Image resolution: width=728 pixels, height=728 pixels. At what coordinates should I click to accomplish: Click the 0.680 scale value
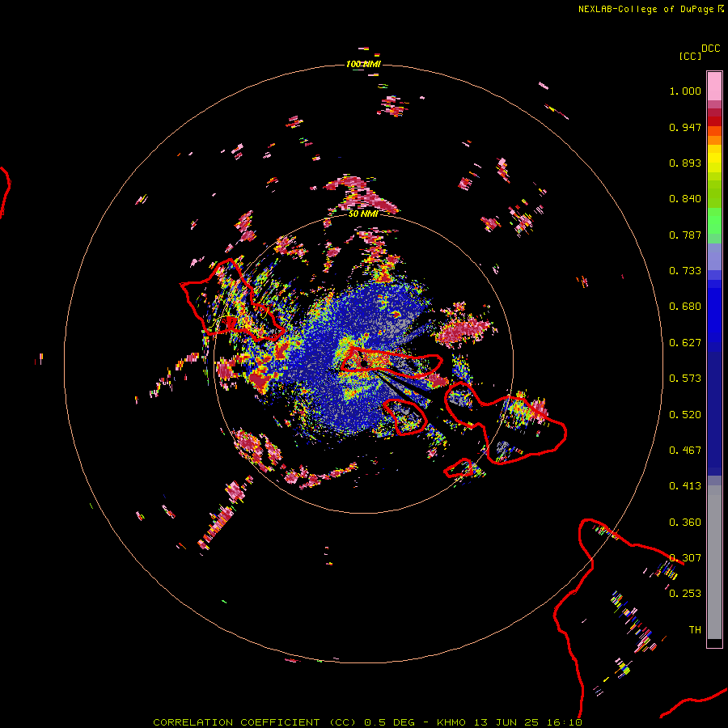(685, 307)
